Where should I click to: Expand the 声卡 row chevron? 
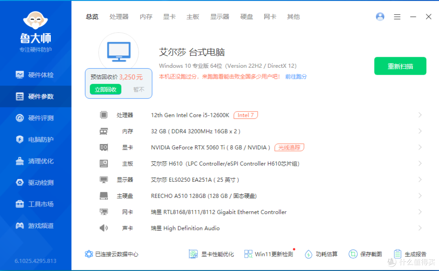(x=420, y=228)
